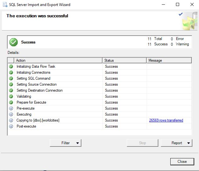The width and height of the screenshot is (199, 171).
Task: Select the Setting Source Connection row
Action: [x=37, y=84]
